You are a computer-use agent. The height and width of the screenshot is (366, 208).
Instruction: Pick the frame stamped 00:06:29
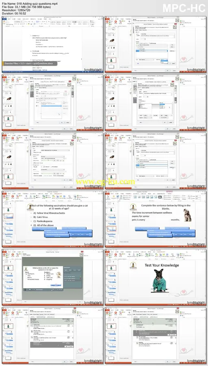[x=52, y=161]
